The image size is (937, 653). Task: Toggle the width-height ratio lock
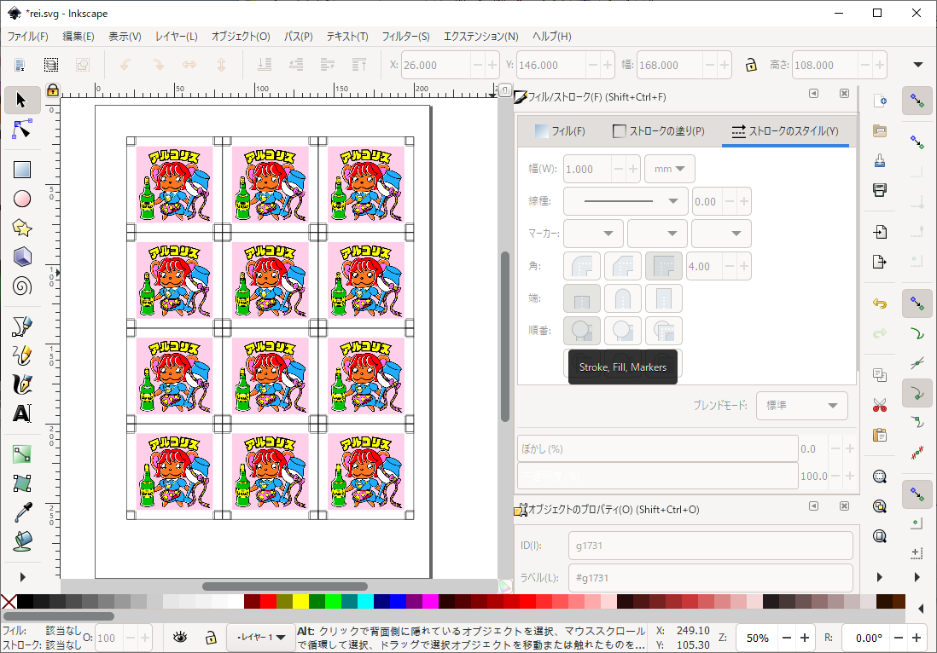coord(751,65)
